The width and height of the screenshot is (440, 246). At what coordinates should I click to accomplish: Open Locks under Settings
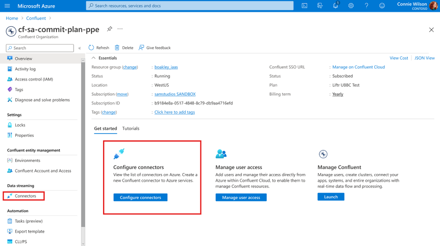click(x=20, y=125)
